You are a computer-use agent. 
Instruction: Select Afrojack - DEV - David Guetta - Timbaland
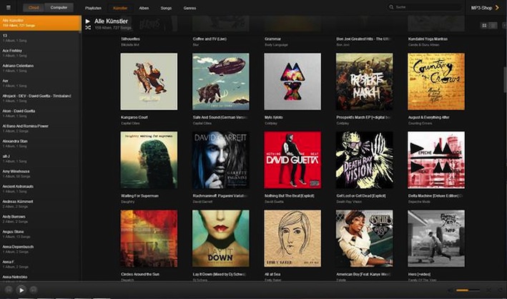pos(41,99)
